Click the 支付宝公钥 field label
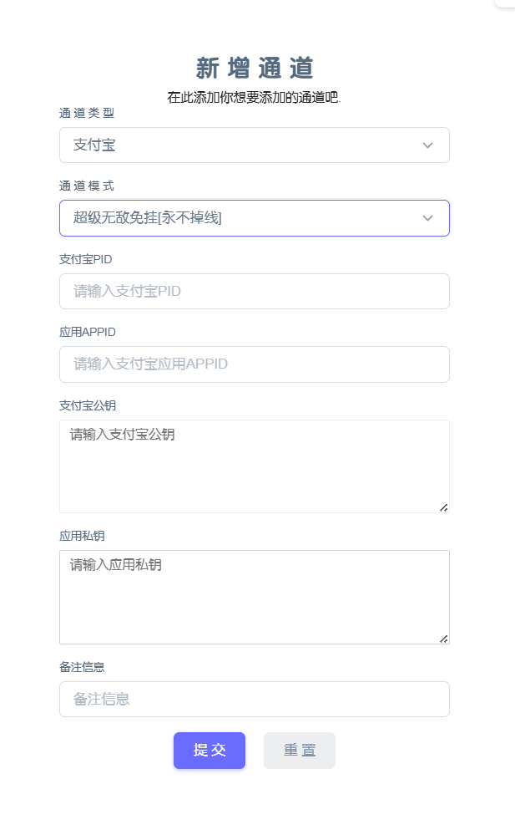This screenshot has width=515, height=830. click(87, 405)
